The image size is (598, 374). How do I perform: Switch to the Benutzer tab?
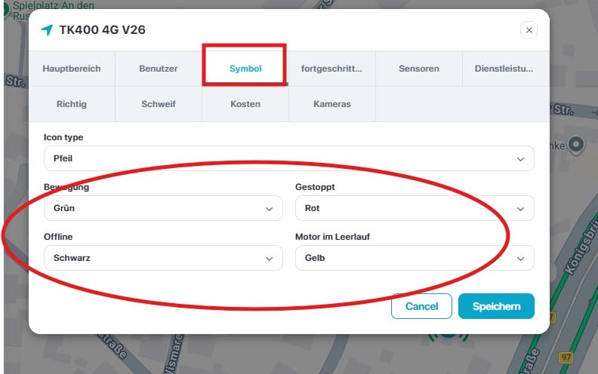click(x=159, y=69)
